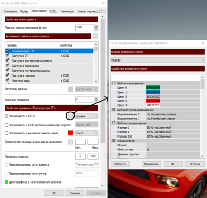The width and height of the screenshot is (207, 198).
Task: Click the red tray icon color swatch
Action: pos(70,133)
